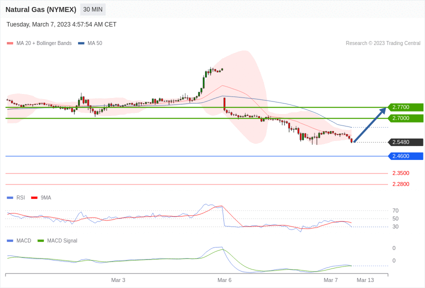Click the MA 20 + Bollinger Bands red swatch
425x288 pixels.
pyautogui.click(x=10, y=43)
